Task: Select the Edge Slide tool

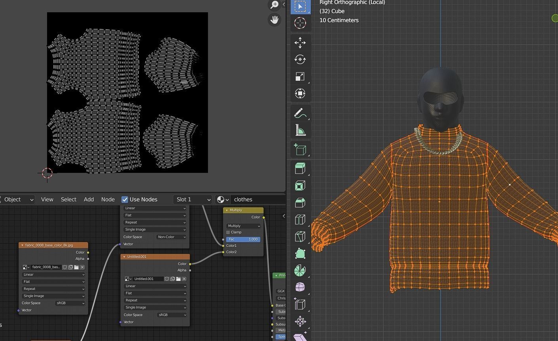Action: pos(300,305)
